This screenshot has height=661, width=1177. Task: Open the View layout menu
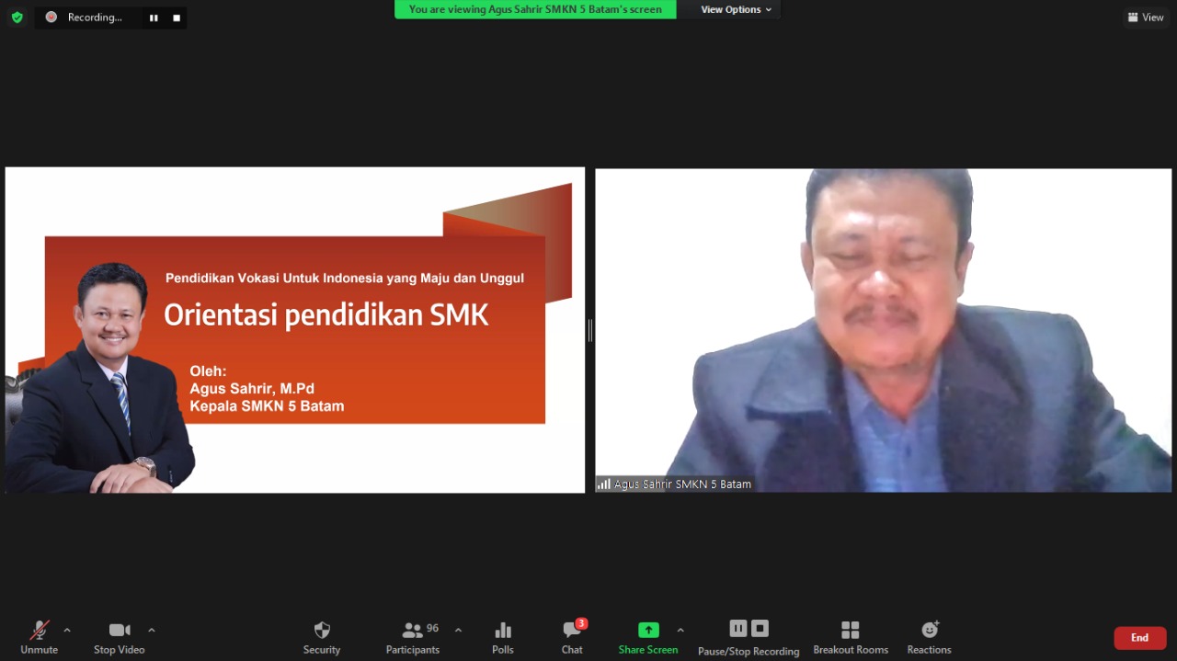click(x=1146, y=17)
